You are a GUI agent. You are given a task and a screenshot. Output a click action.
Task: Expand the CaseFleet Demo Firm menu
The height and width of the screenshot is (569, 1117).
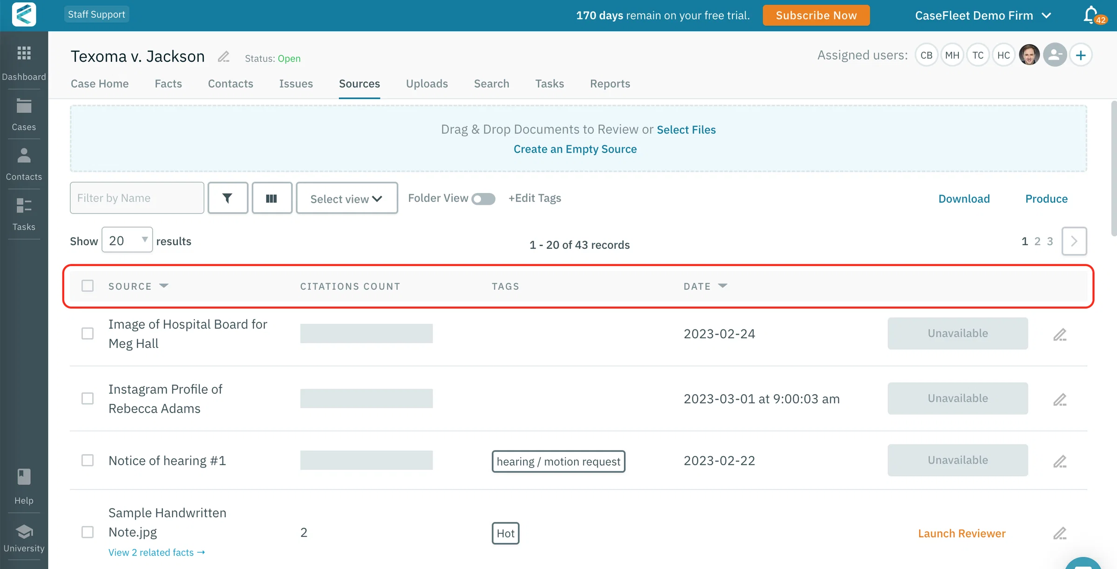[983, 15]
